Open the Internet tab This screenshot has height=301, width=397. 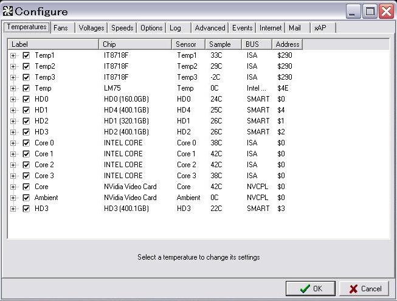pos(271,27)
